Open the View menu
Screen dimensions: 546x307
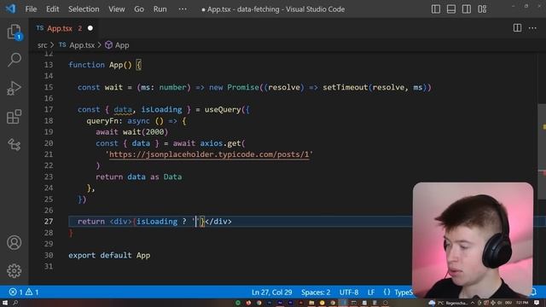(116, 9)
